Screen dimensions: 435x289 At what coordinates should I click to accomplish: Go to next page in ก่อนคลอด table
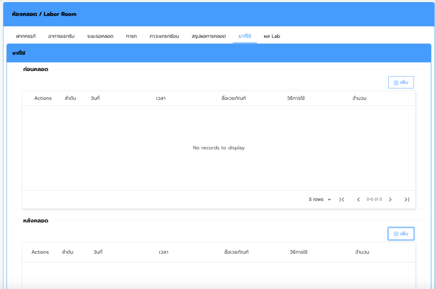[x=390, y=199]
